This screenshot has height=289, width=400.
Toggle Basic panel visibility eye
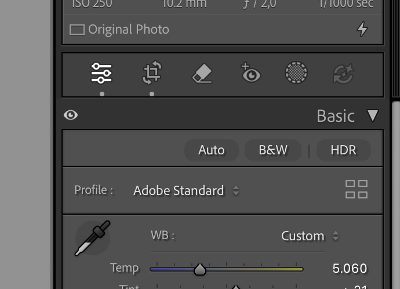(x=71, y=115)
